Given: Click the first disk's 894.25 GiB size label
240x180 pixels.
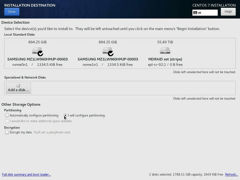Looking at the screenshot, I should pyautogui.click(x=37, y=42).
